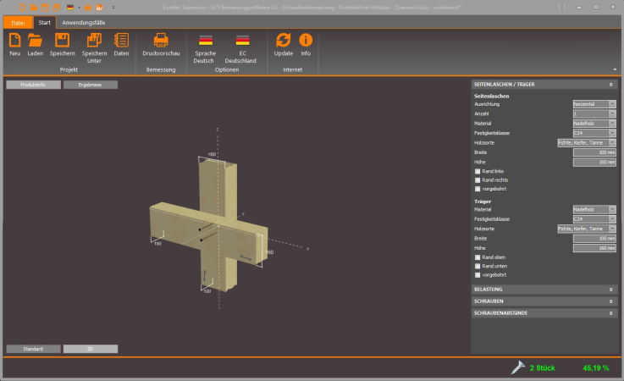The width and height of the screenshot is (624, 381).
Task: Select the Sprache Deutsch flag icon
Action: coord(205,40)
